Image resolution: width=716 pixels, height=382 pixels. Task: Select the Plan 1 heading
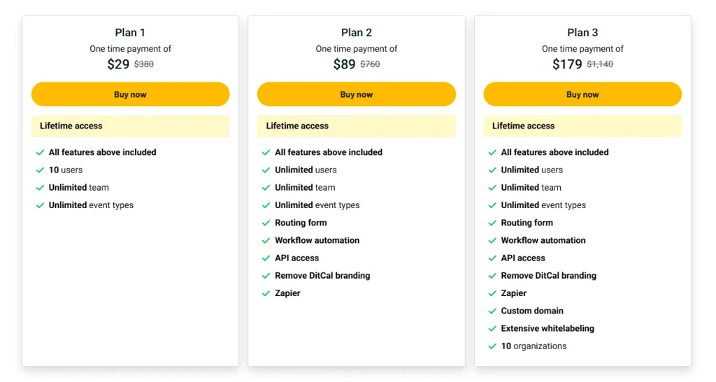pyautogui.click(x=130, y=33)
